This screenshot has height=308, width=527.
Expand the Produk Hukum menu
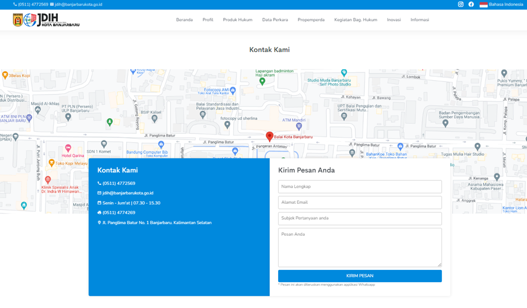[237, 20]
